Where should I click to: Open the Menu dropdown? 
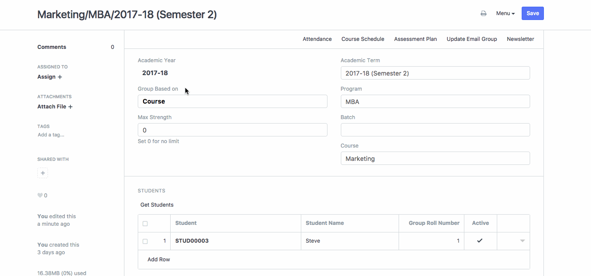tap(505, 13)
